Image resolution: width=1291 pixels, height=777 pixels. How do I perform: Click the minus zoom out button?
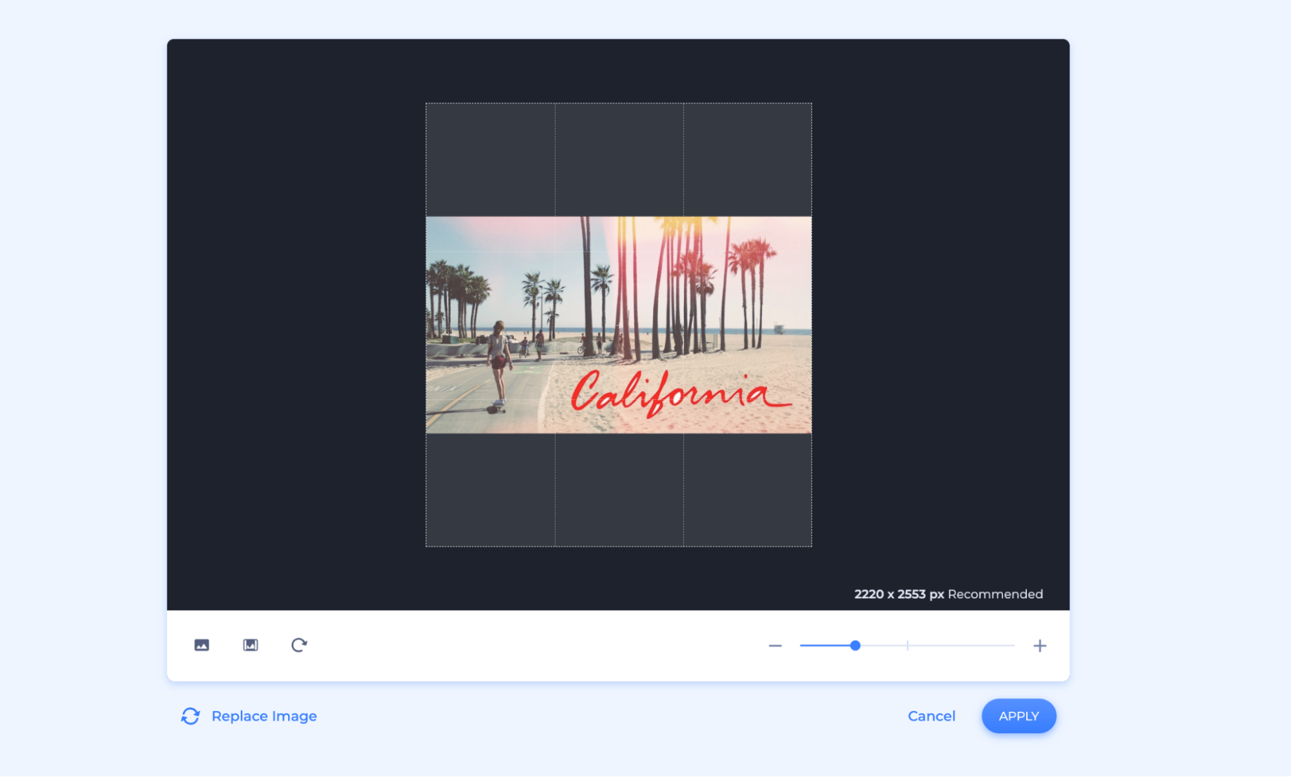[x=775, y=645]
